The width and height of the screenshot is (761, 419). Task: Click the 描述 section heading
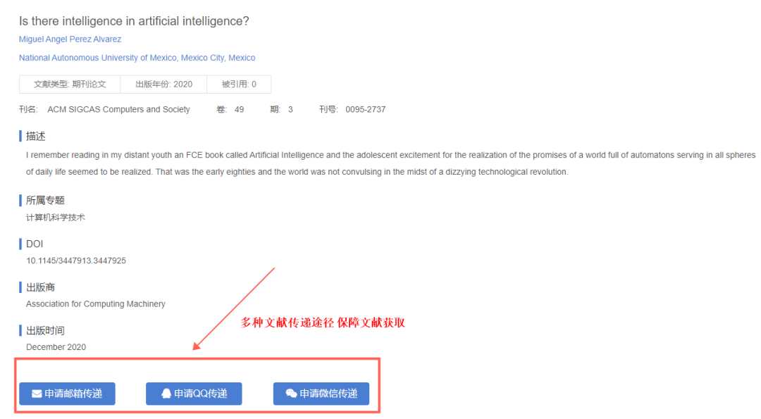35,137
